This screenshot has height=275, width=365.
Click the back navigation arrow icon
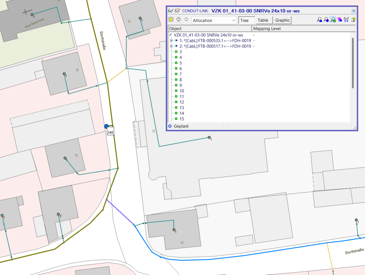point(178,20)
